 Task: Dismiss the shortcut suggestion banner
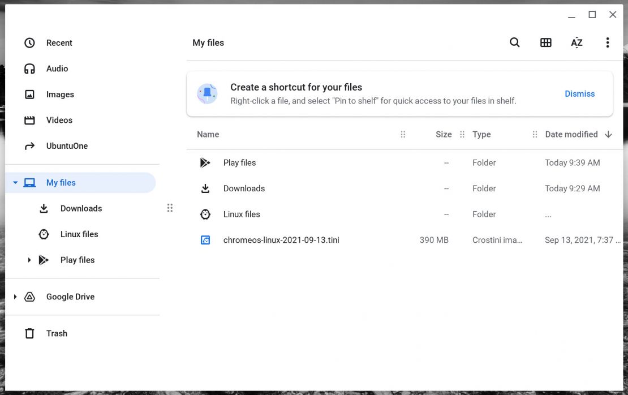(x=579, y=93)
